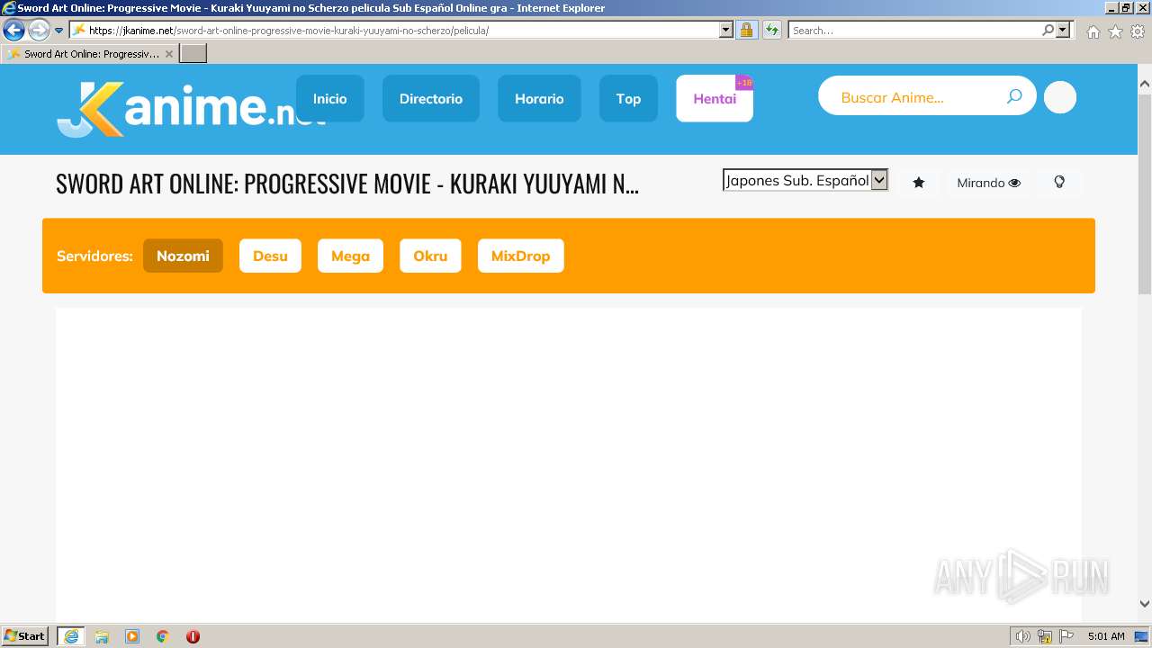Click the page scrollbar up arrow

(1145, 84)
